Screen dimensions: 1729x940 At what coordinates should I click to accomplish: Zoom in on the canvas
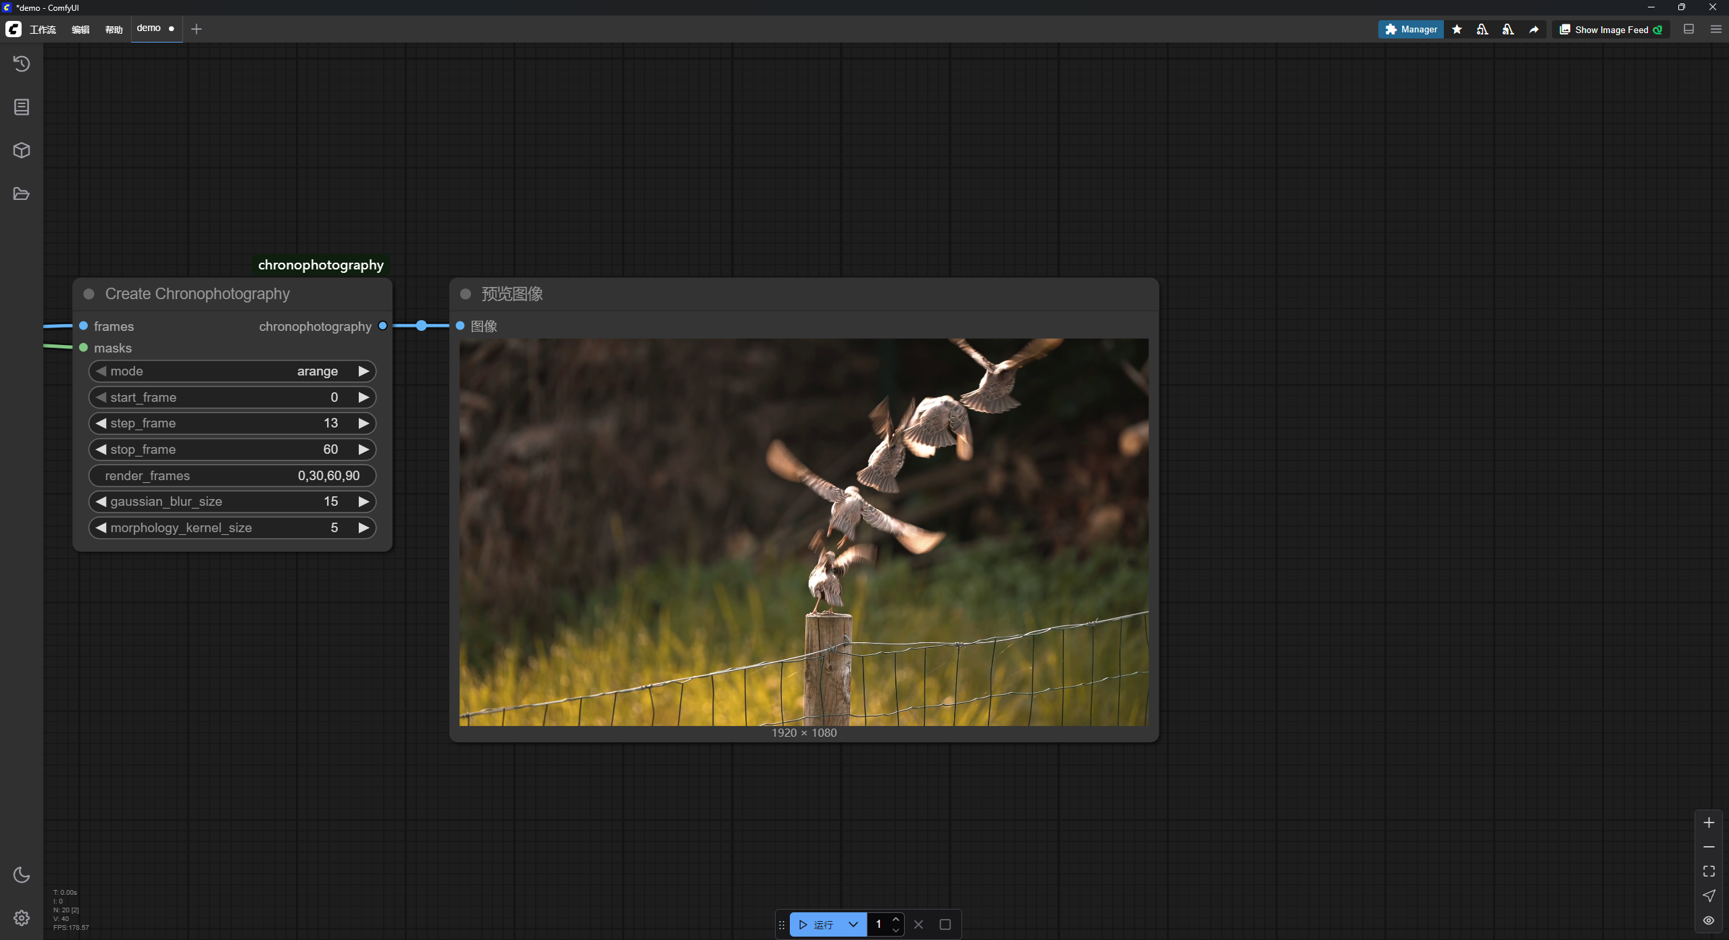tap(1709, 822)
